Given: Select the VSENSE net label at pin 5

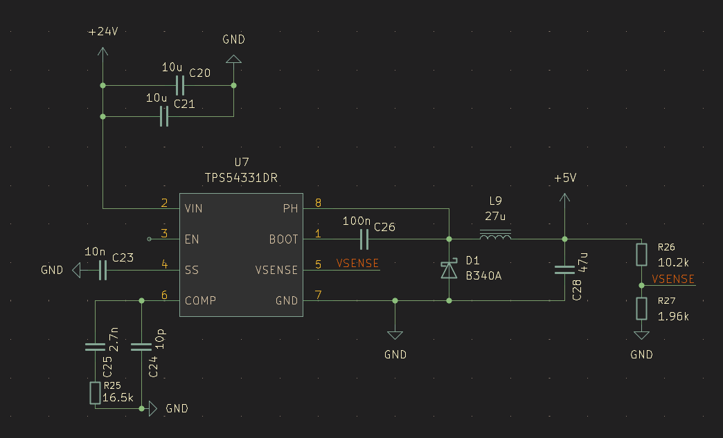Looking at the screenshot, I should tap(357, 263).
